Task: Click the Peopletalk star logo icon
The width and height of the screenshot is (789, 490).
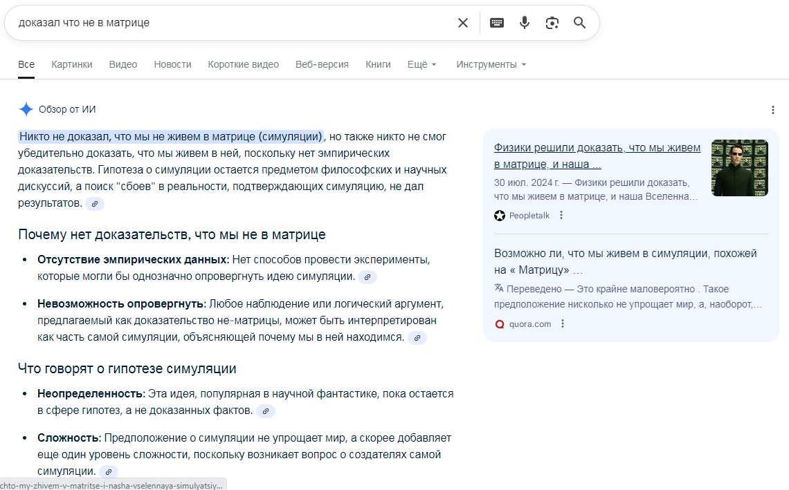Action: 500,216
